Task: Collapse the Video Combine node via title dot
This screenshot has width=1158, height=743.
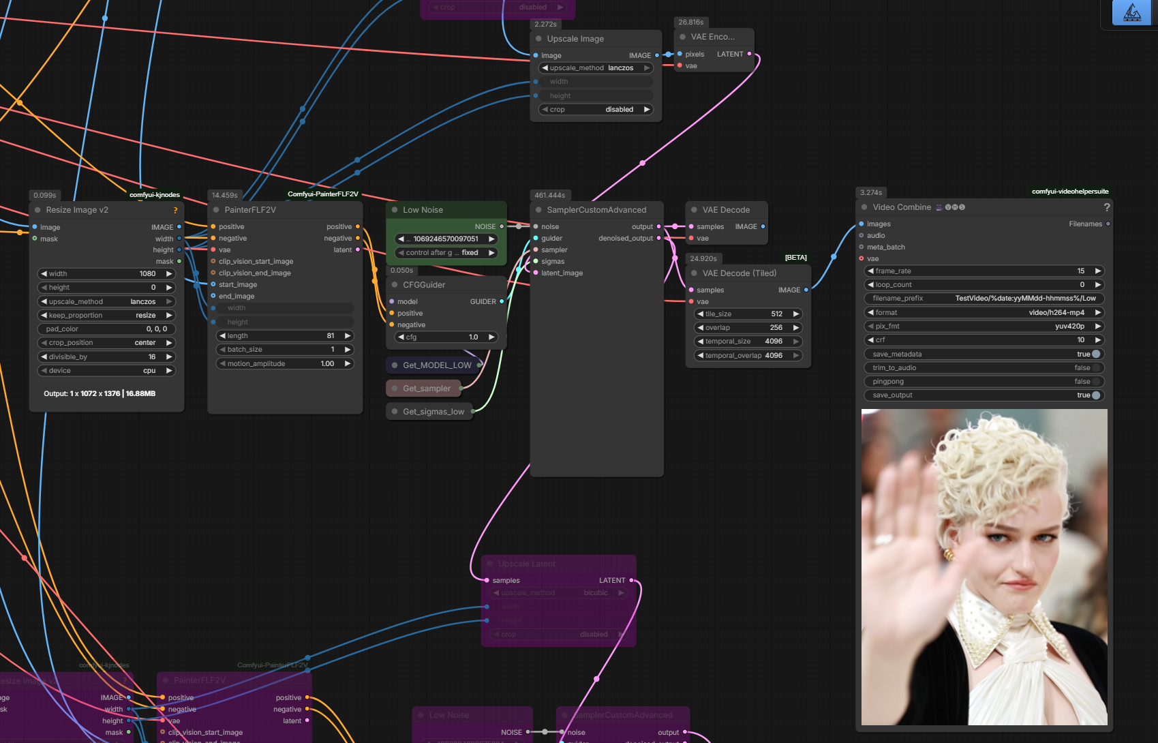Action: pyautogui.click(x=864, y=207)
